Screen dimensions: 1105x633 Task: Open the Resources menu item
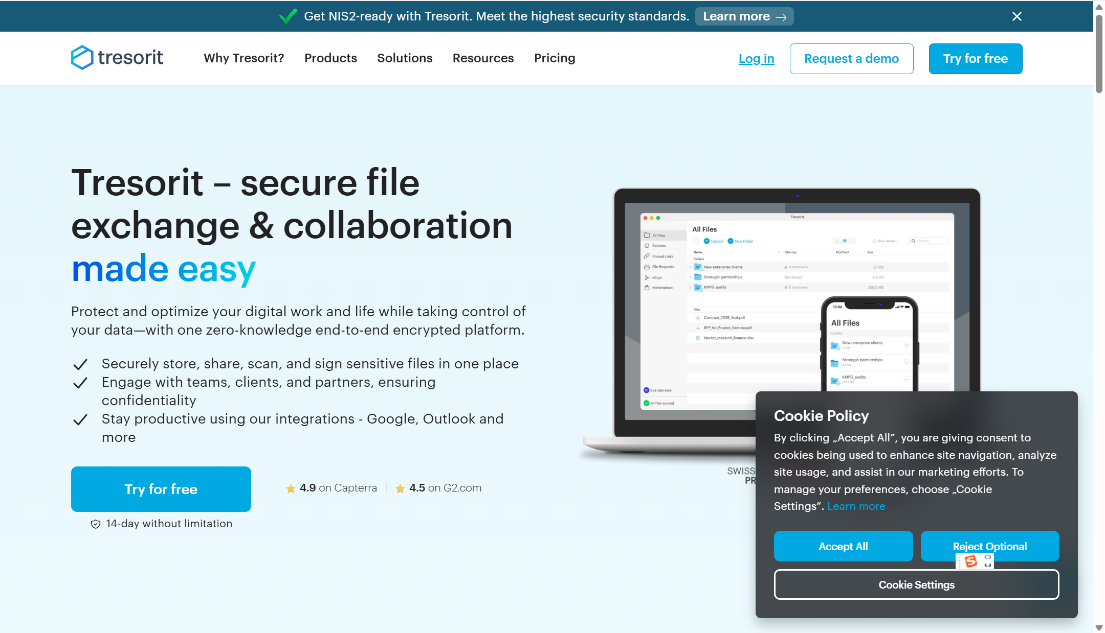pos(483,58)
